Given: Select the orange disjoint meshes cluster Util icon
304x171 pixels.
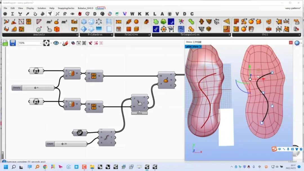Looking at the screenshot, I should 269,21.
